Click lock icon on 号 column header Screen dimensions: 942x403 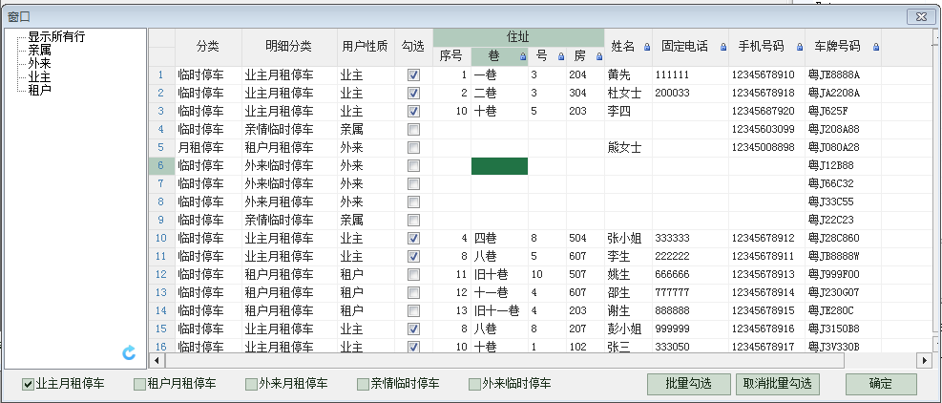tap(561, 56)
